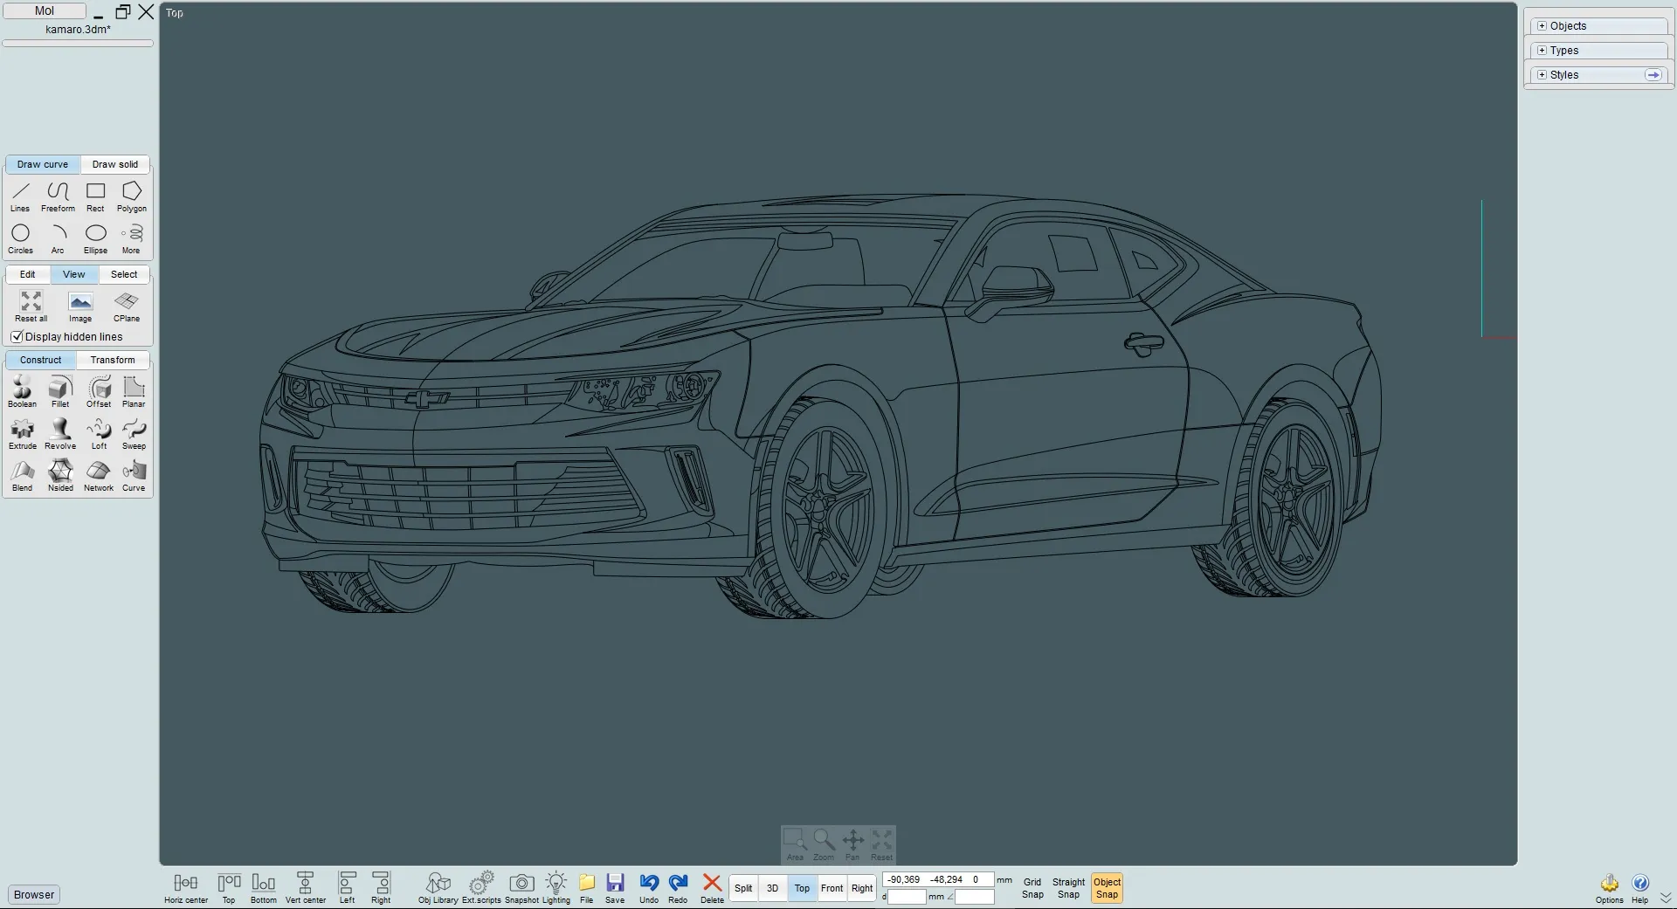Click the CPlane tool
The width and height of the screenshot is (1677, 909).
click(x=127, y=306)
